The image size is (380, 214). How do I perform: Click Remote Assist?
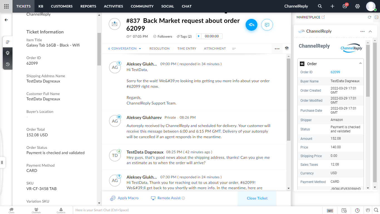pyautogui.click(x=166, y=198)
